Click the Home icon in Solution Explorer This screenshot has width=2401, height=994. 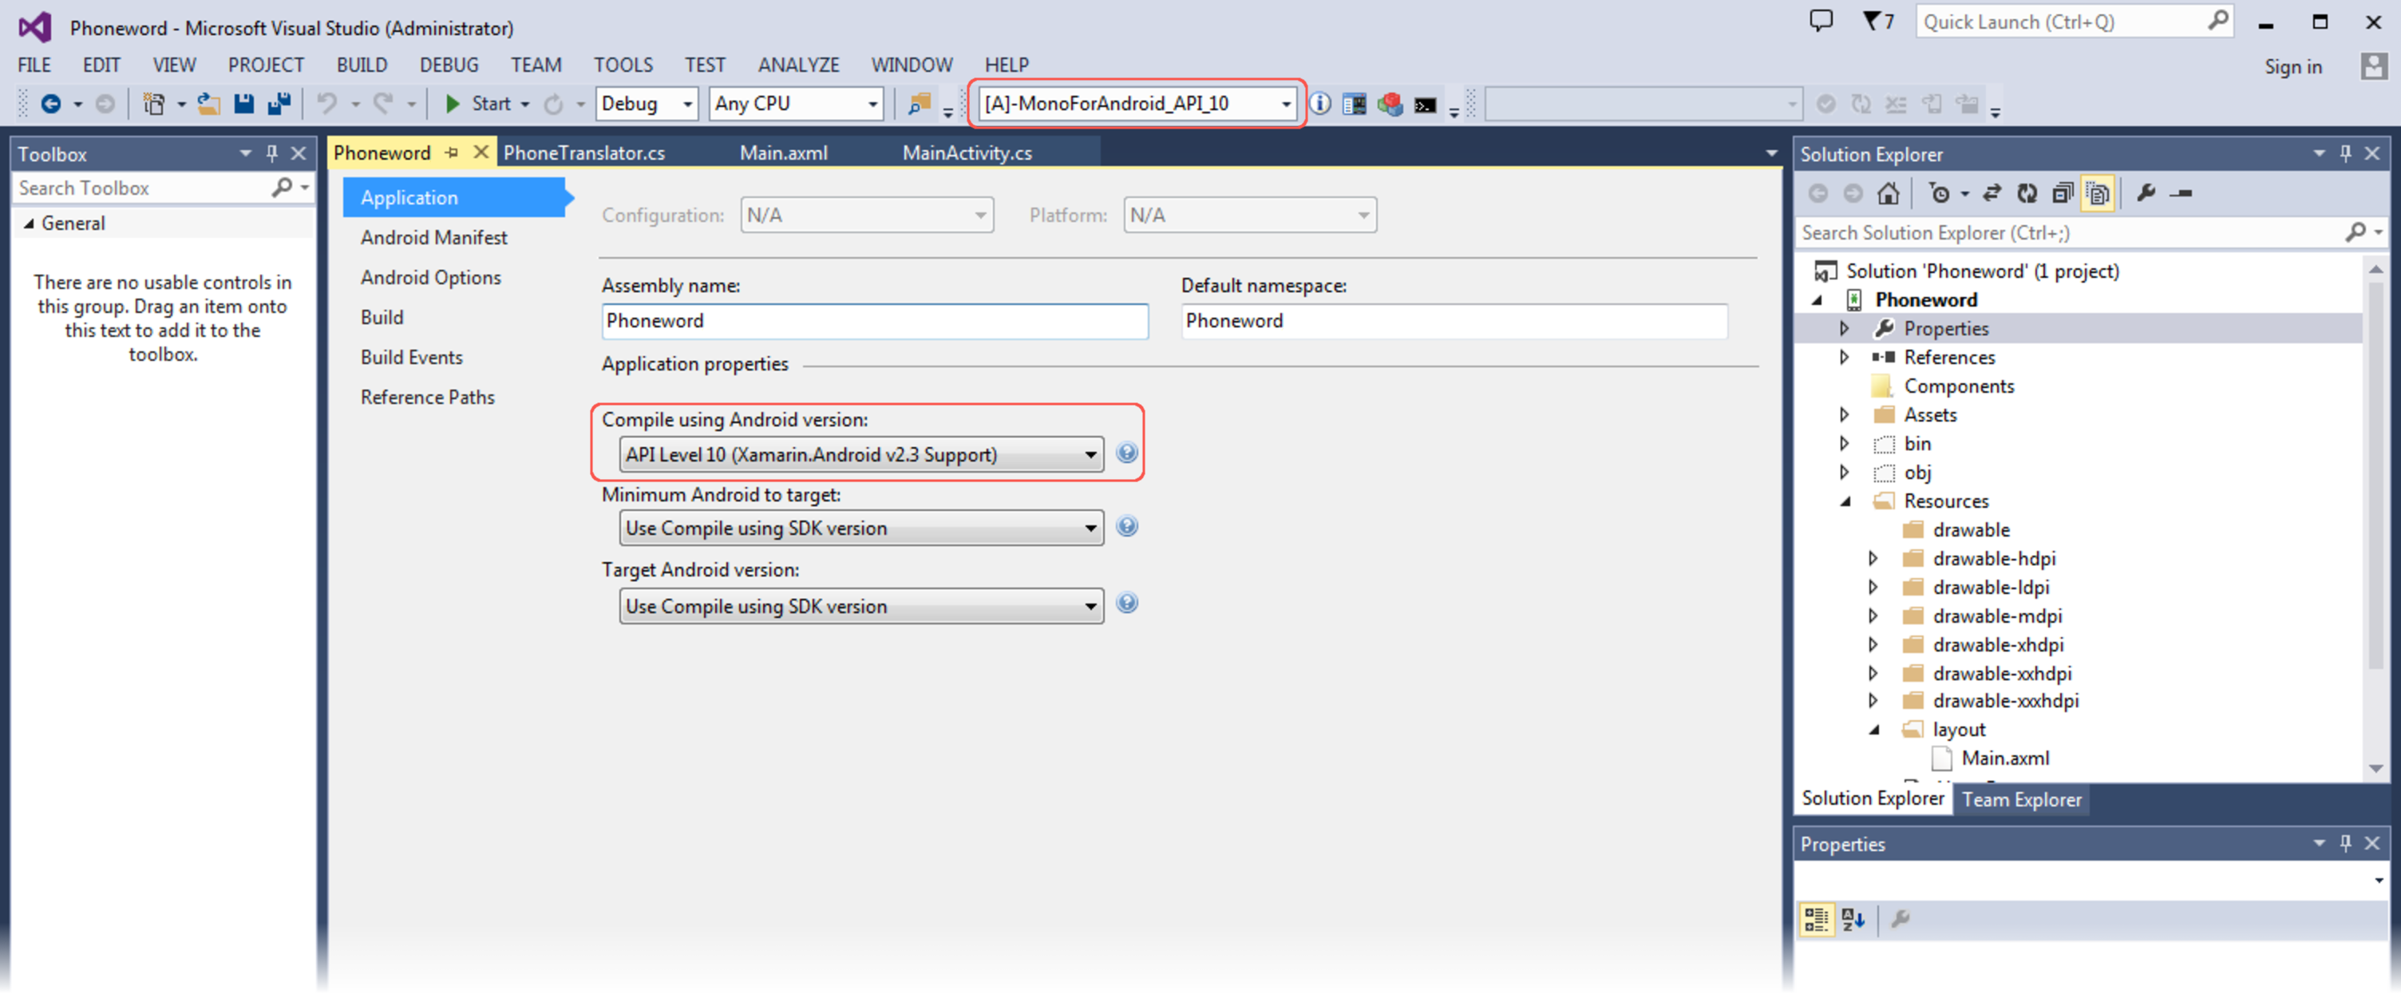[x=1888, y=194]
